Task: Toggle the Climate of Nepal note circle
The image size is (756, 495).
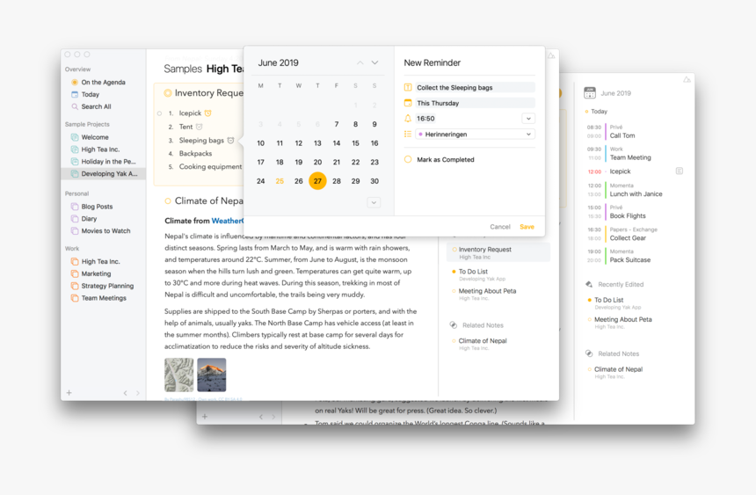Action: coord(168,200)
